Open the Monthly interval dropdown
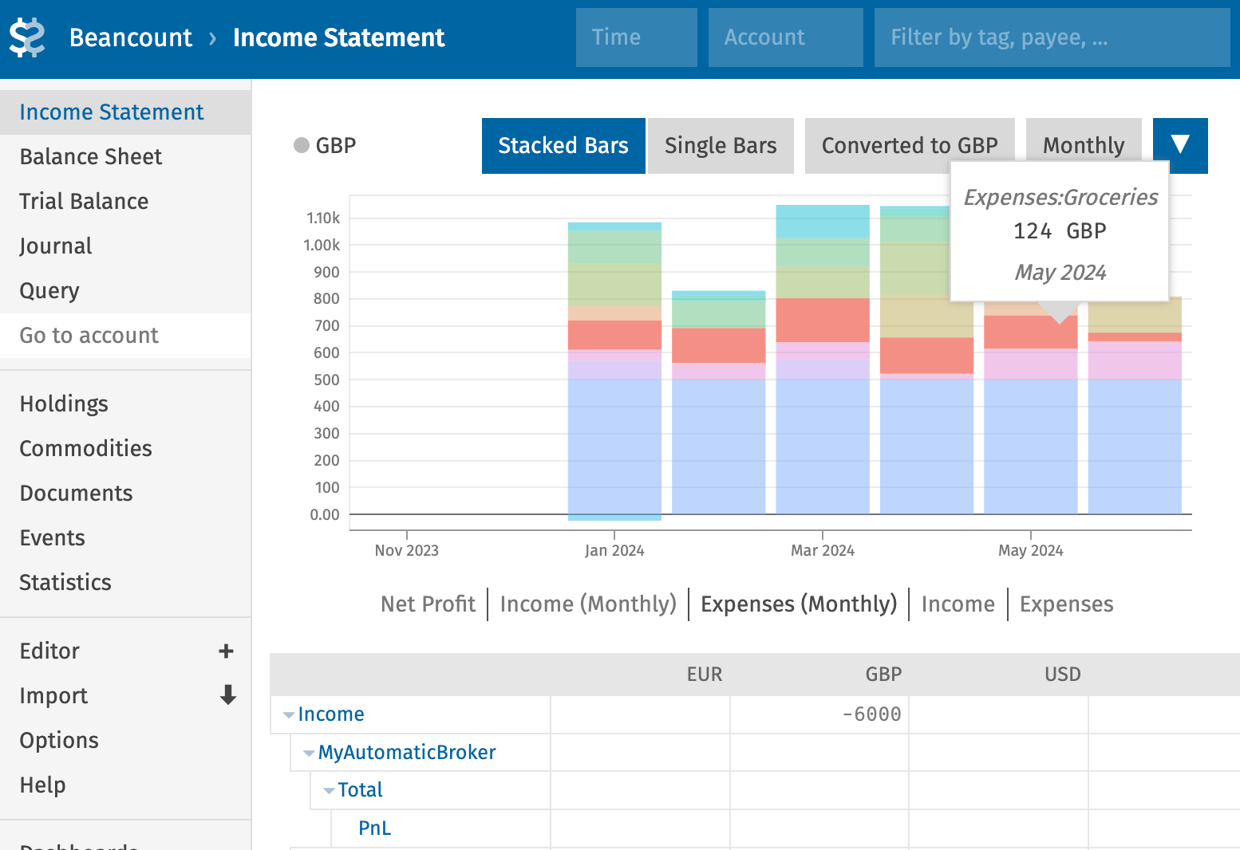Image resolution: width=1240 pixels, height=850 pixels. [x=1084, y=145]
